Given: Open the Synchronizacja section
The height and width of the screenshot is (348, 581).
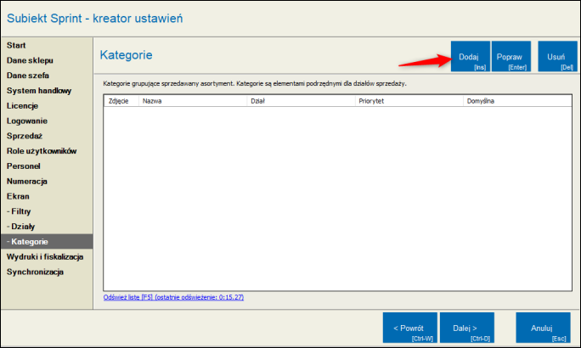Looking at the screenshot, I should coord(47,272).
